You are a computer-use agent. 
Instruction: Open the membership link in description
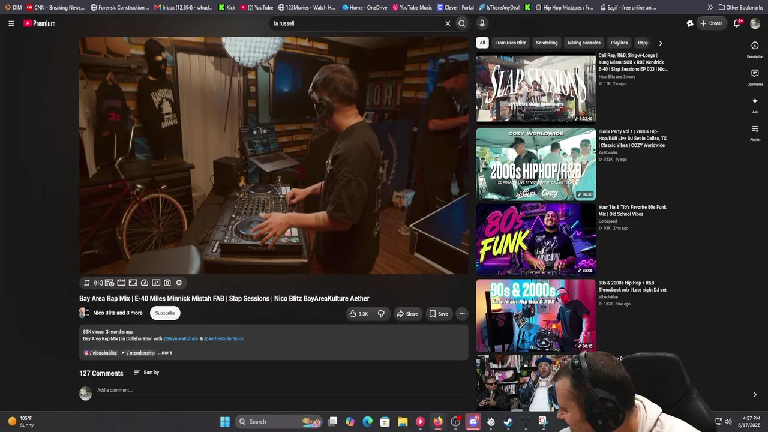[138, 353]
